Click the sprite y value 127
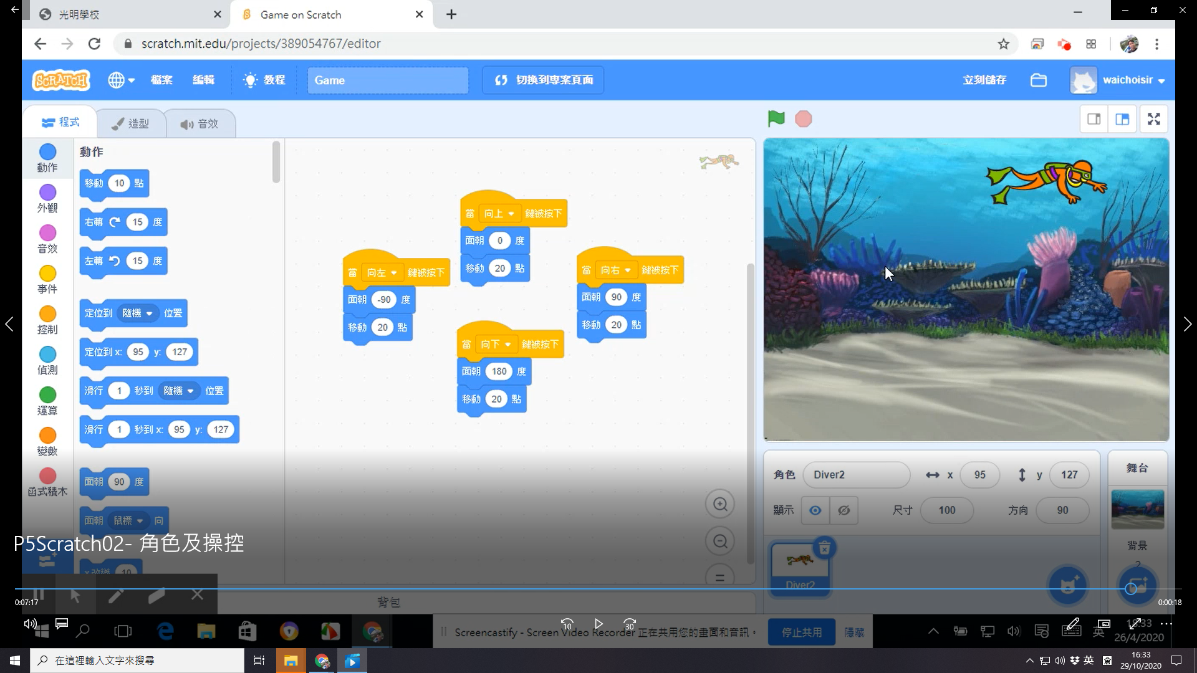This screenshot has width=1197, height=673. (1069, 475)
